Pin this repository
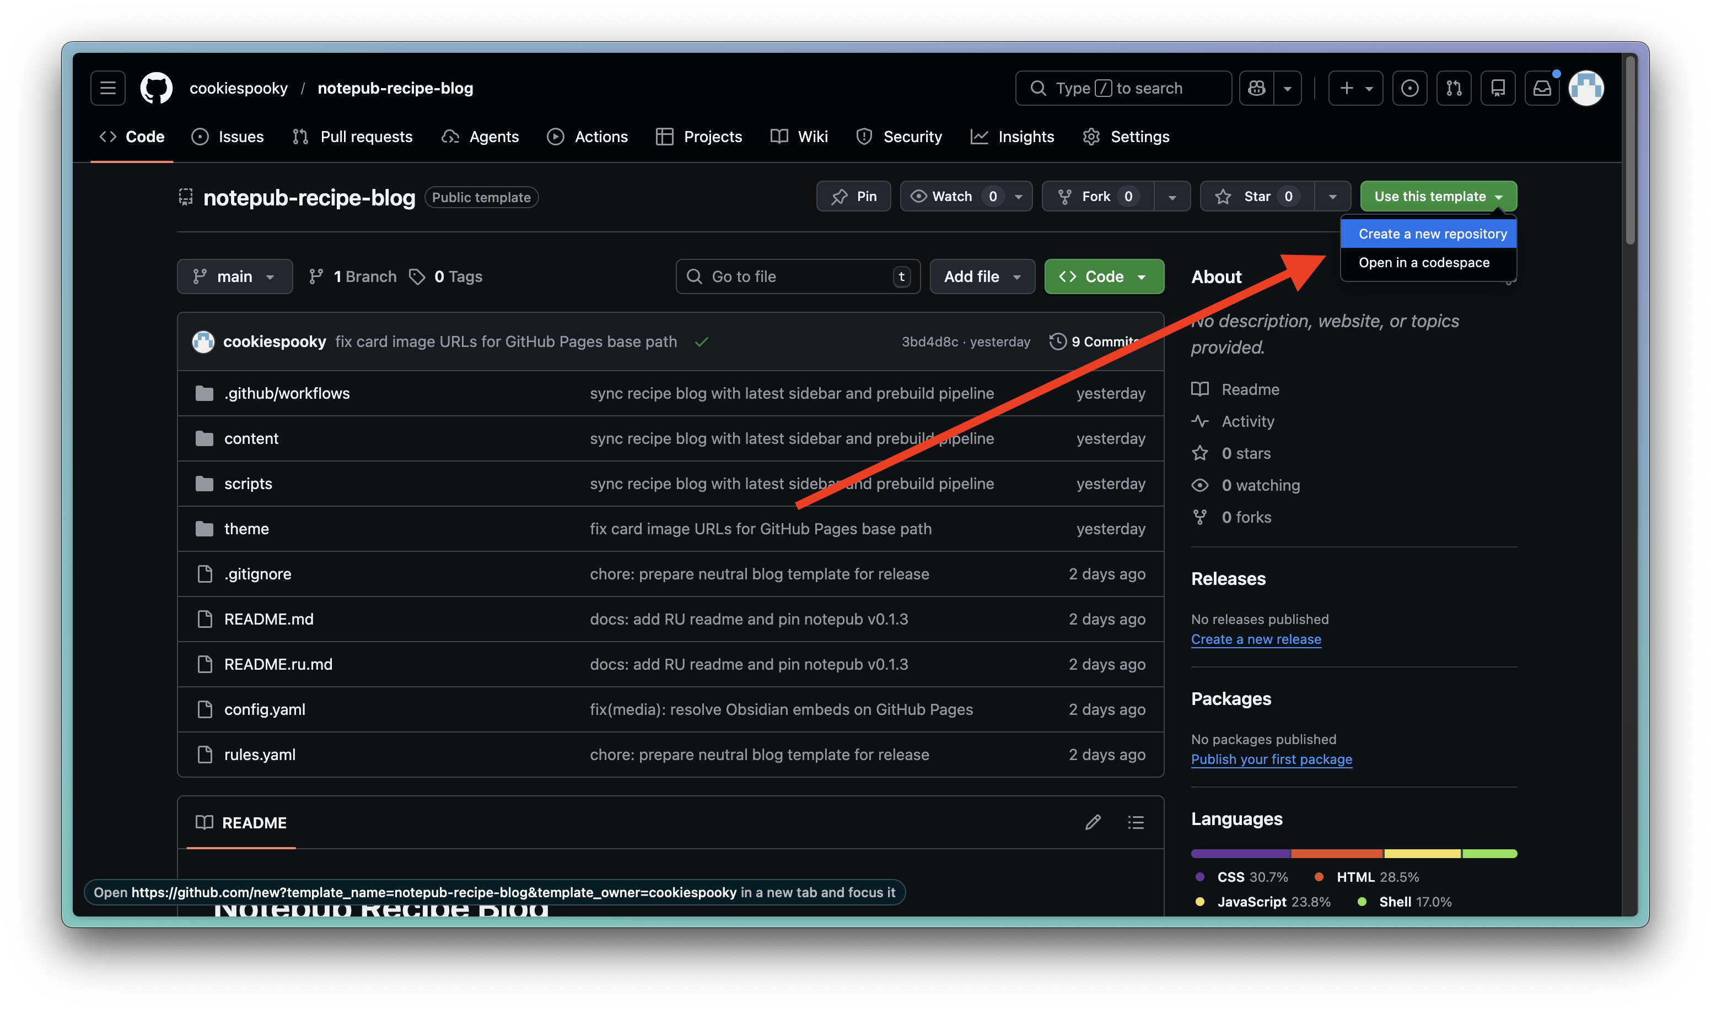 click(854, 197)
